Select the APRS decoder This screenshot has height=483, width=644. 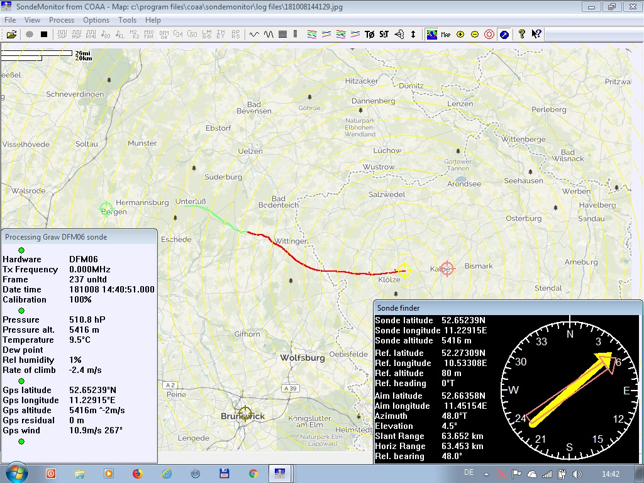[235, 35]
